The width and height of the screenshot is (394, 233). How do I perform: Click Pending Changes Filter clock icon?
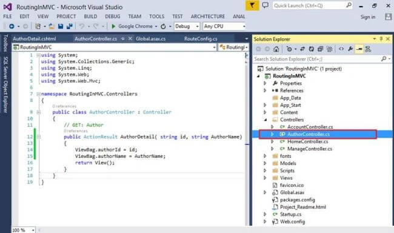[x=289, y=49]
